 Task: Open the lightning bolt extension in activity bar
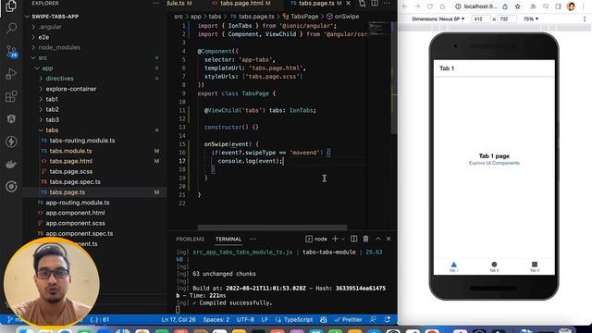pyautogui.click(x=11, y=142)
